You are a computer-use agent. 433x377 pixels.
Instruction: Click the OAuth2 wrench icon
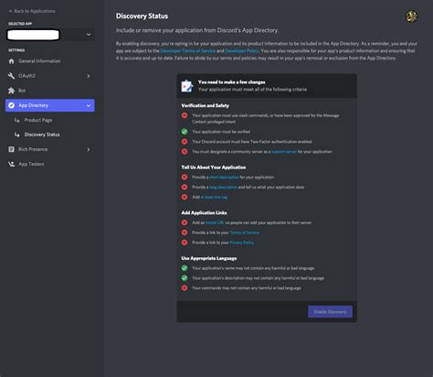pyautogui.click(x=12, y=76)
